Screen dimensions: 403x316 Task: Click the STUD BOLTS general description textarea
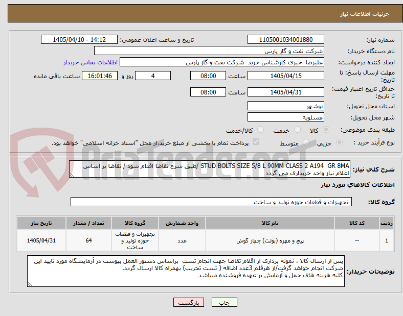210,169
